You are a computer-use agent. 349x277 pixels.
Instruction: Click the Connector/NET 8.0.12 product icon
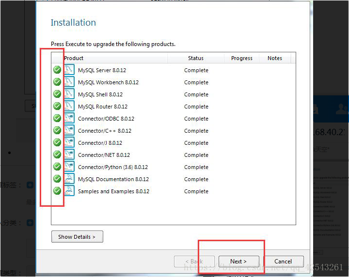[69, 154]
